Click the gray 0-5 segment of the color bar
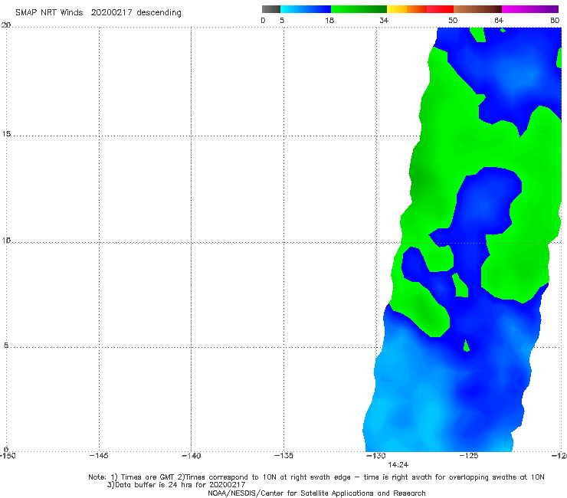Viewport: 567px width, 498px height. [271, 9]
